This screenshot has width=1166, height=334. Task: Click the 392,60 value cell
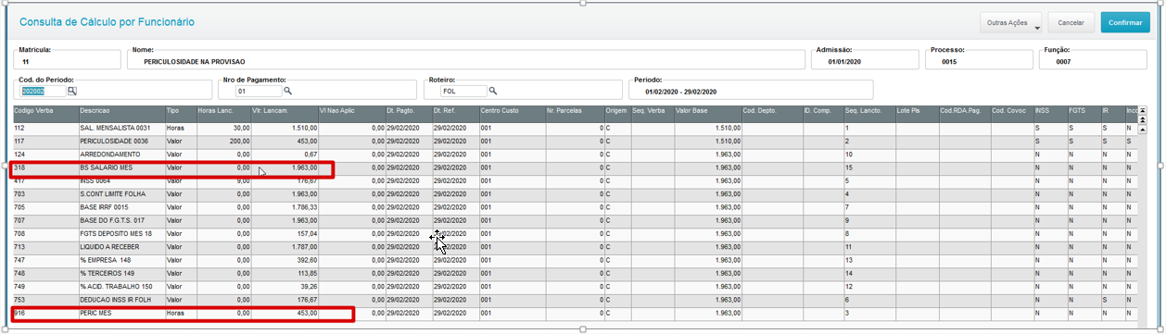(x=285, y=262)
